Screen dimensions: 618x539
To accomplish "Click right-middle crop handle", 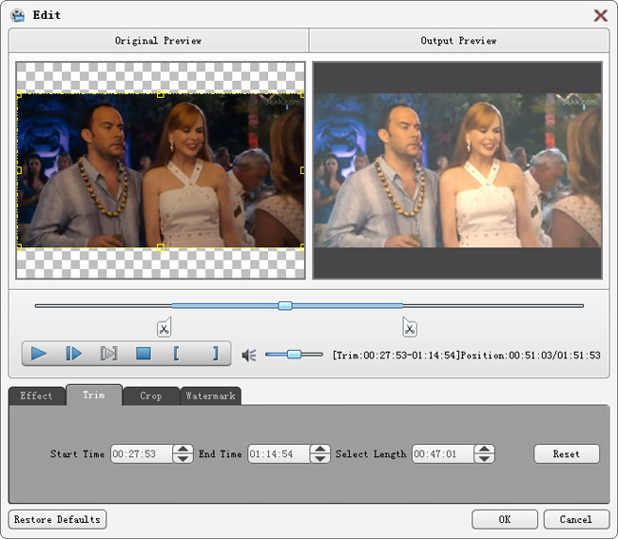I will tap(302, 170).
